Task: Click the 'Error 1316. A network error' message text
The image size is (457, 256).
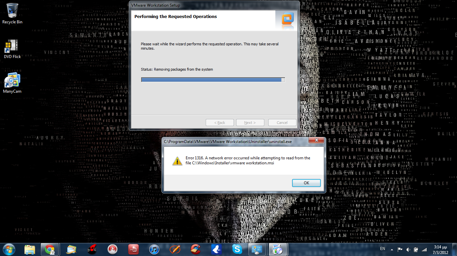Action: [248, 160]
